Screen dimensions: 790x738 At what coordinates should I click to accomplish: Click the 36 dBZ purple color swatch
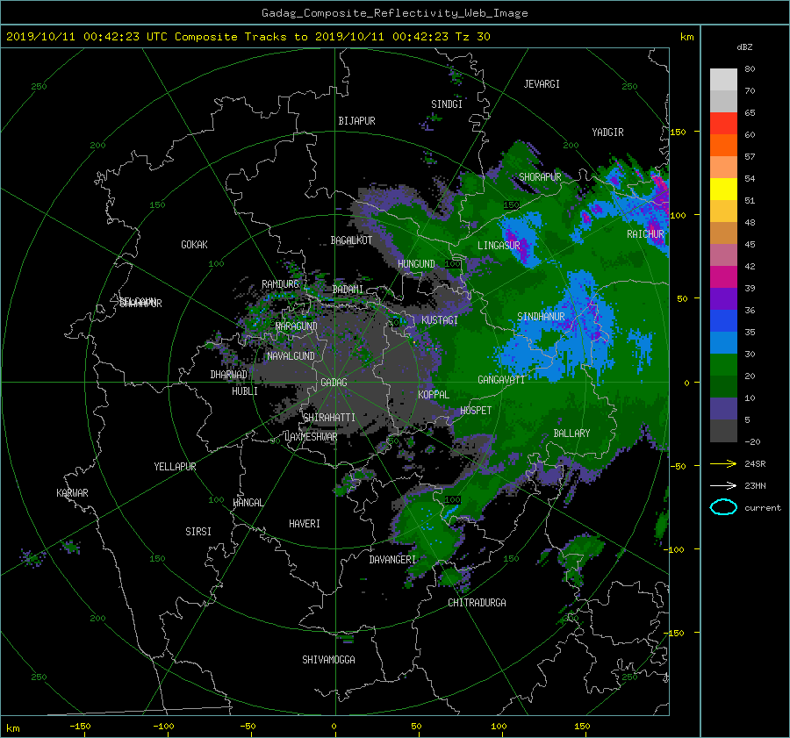[723, 299]
